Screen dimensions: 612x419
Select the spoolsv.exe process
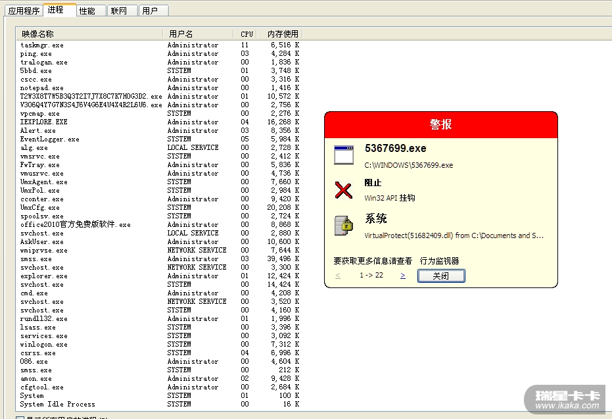[x=159, y=216]
